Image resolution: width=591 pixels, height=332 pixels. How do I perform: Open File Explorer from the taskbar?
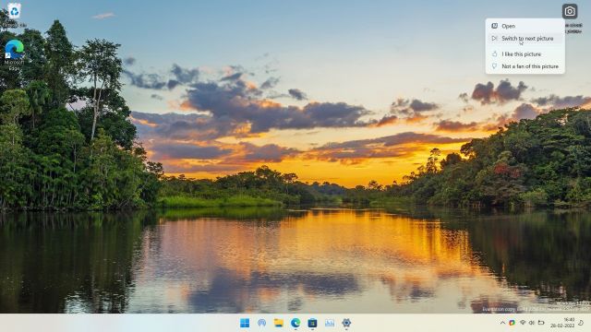pos(279,323)
